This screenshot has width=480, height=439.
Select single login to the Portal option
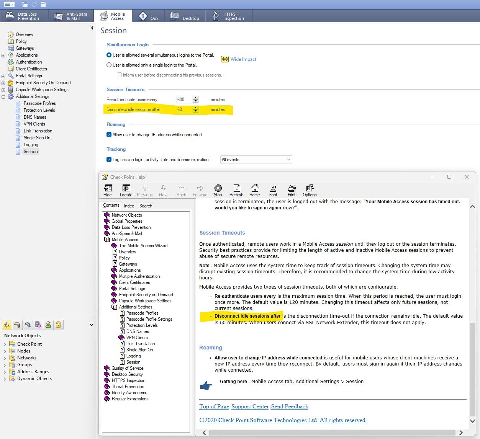point(109,65)
